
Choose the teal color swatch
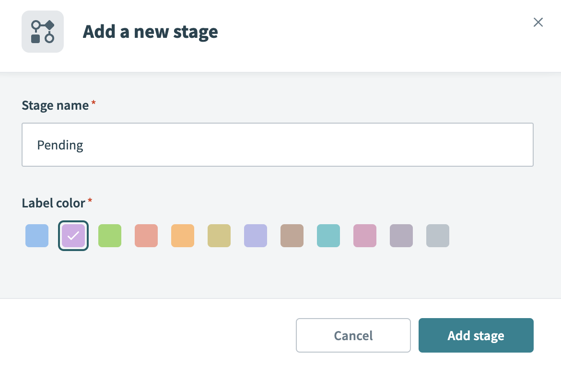(x=328, y=235)
